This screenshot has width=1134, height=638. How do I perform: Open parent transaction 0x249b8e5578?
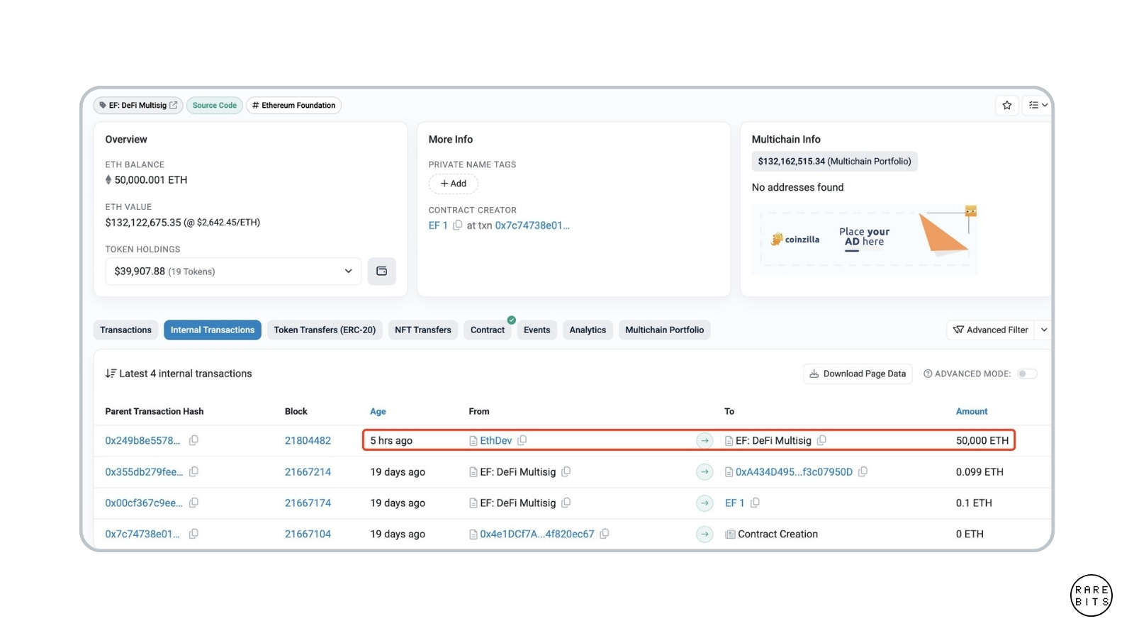(142, 441)
